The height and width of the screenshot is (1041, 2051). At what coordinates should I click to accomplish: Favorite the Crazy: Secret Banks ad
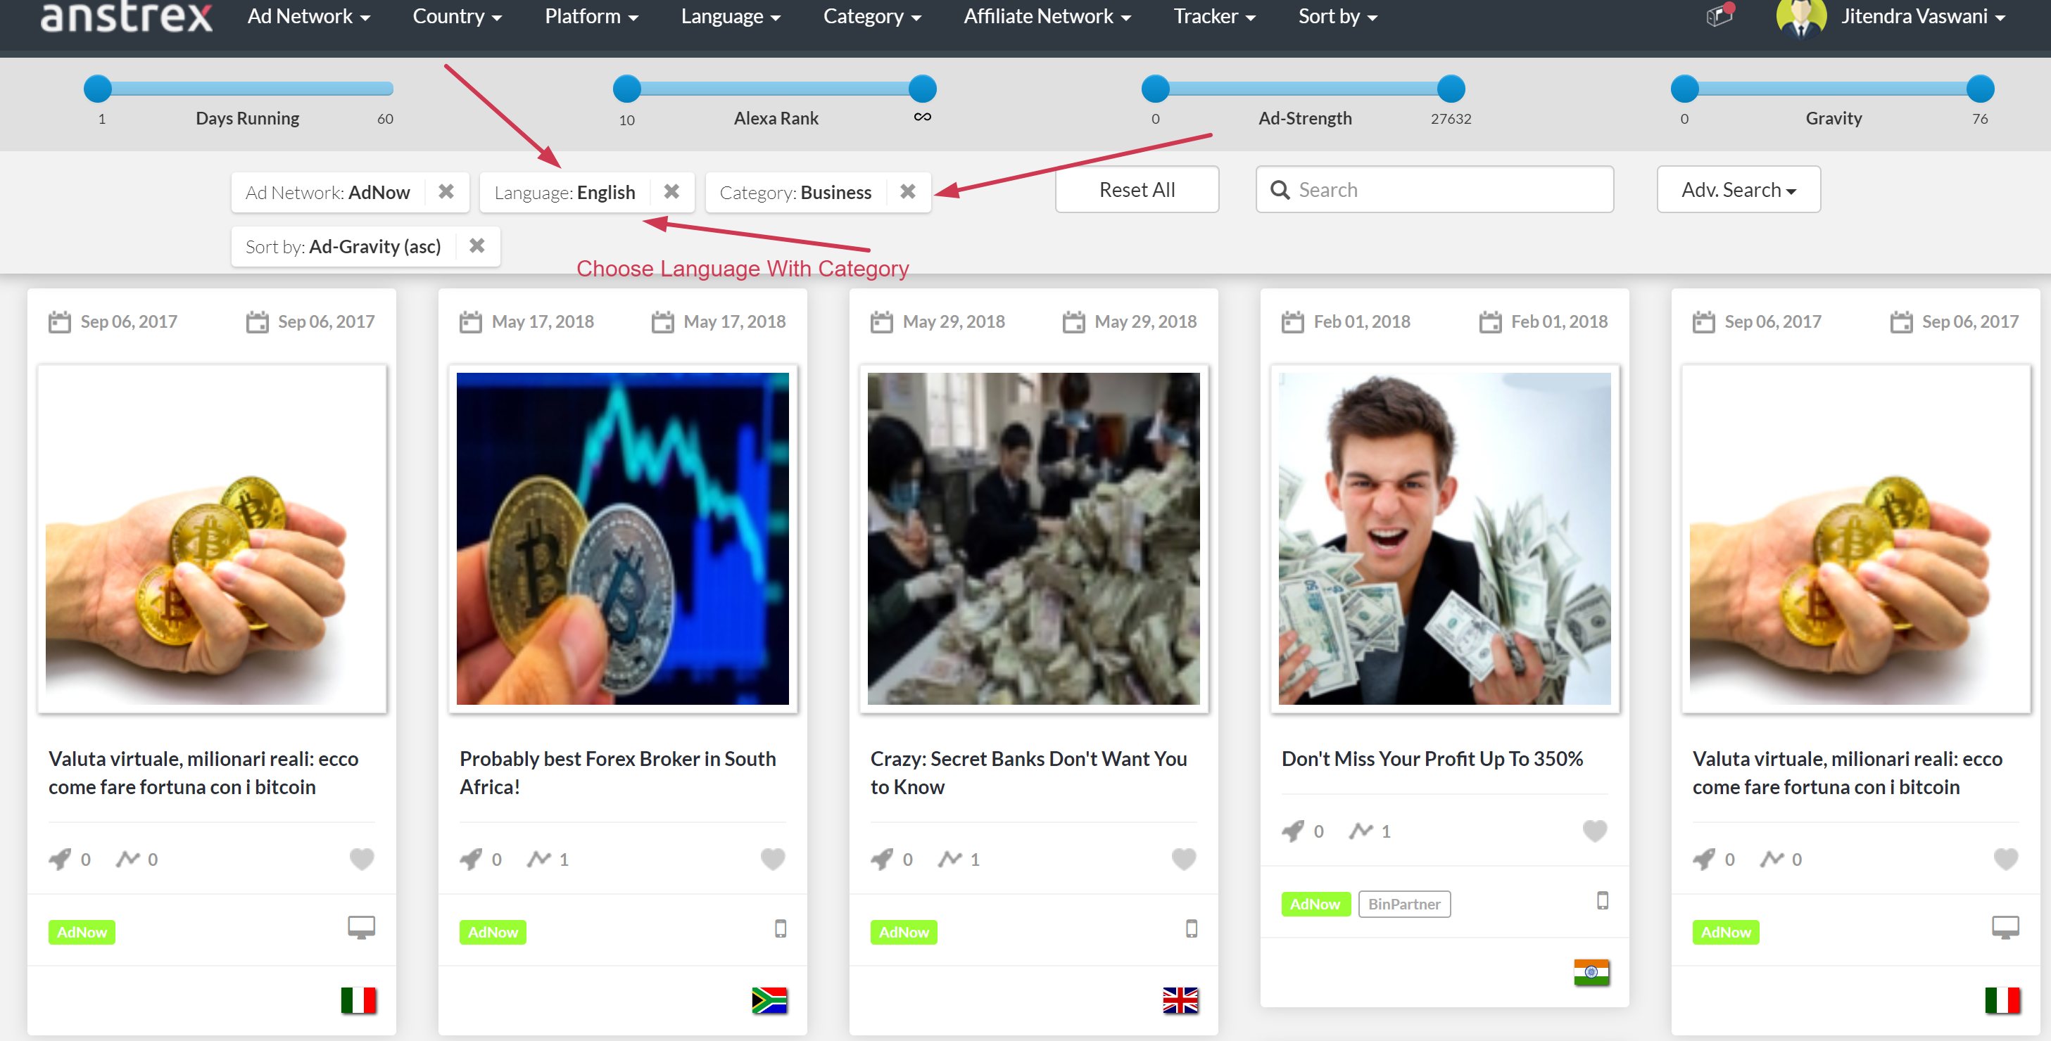pyautogui.click(x=1183, y=859)
